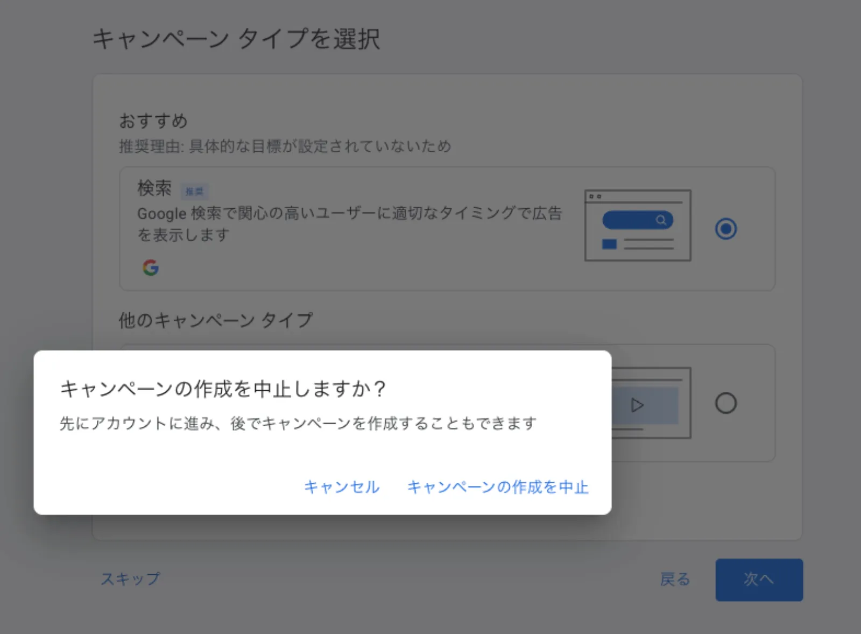Viewport: 861px width, 634px height.
Task: Click the video campaign play illustration
Action: pyautogui.click(x=651, y=403)
